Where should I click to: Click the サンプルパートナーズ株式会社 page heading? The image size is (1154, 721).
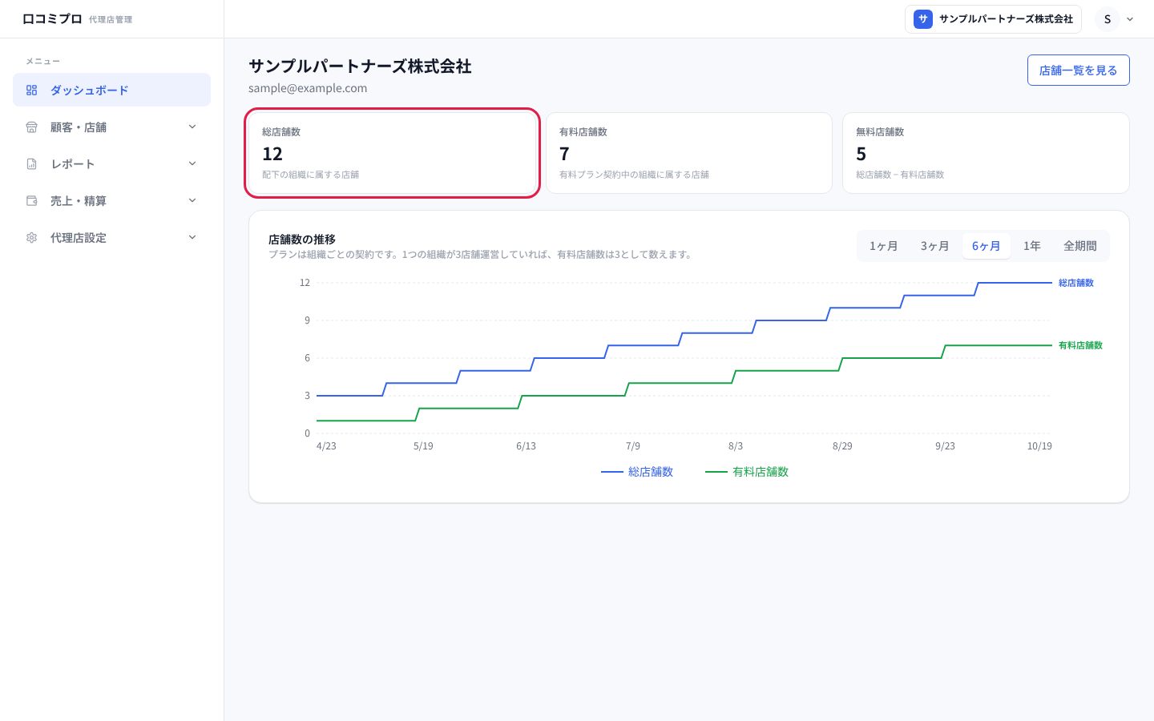click(x=360, y=66)
